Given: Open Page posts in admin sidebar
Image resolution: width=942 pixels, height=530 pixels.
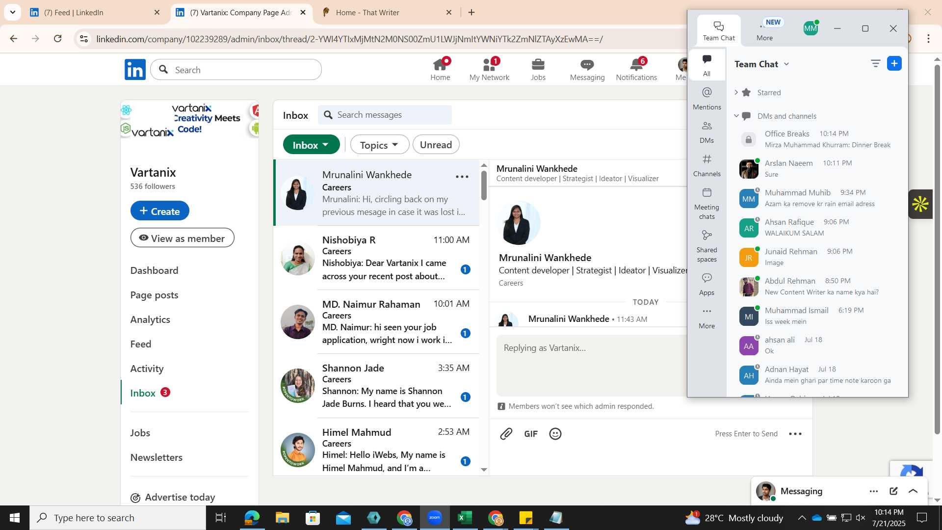Looking at the screenshot, I should click(x=154, y=295).
